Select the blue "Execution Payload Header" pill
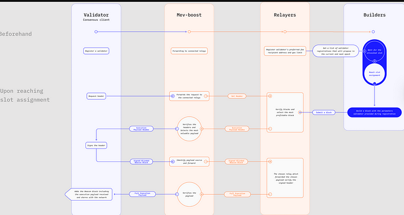This screenshot has height=215, width=404. click(141, 129)
